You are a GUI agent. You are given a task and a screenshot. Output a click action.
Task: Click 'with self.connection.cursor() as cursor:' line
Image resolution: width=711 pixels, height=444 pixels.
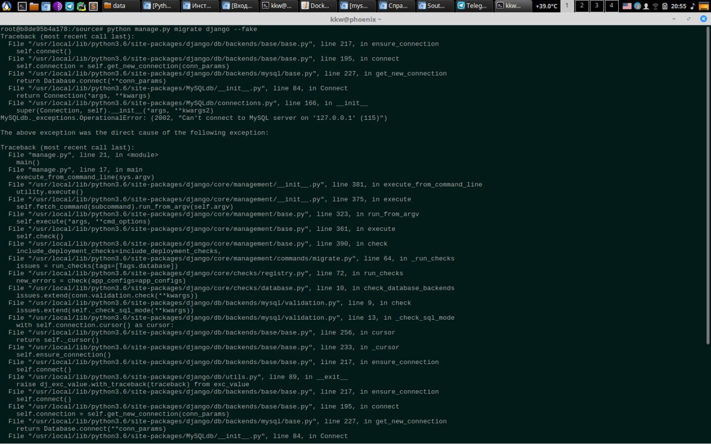[x=95, y=325]
